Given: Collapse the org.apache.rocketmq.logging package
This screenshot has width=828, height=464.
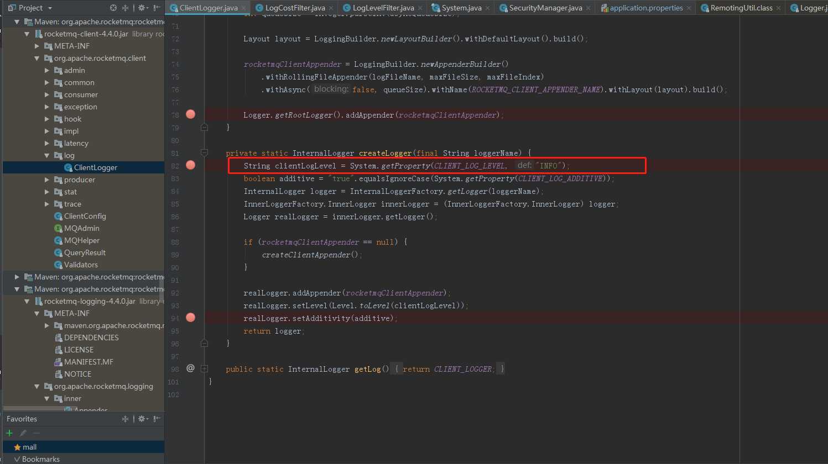Looking at the screenshot, I should tap(37, 386).
